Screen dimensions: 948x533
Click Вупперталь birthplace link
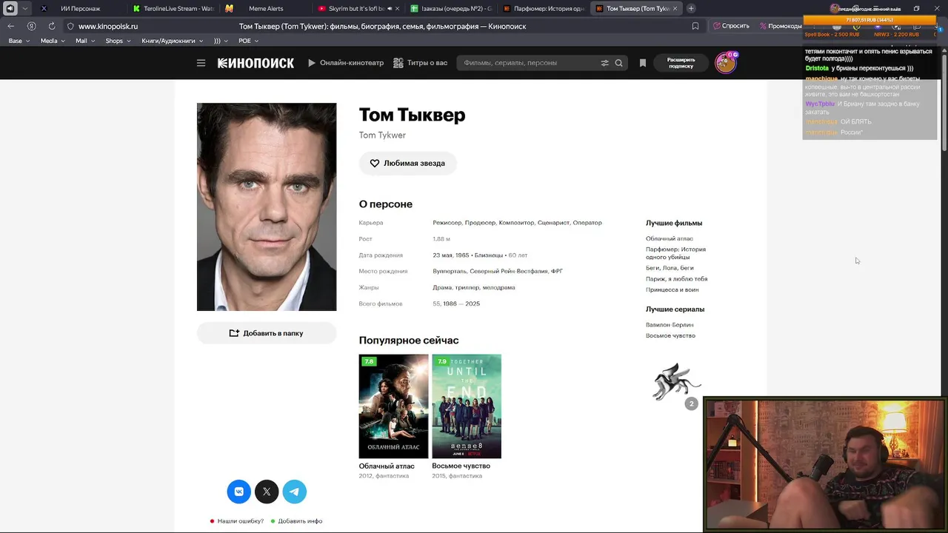[449, 272]
